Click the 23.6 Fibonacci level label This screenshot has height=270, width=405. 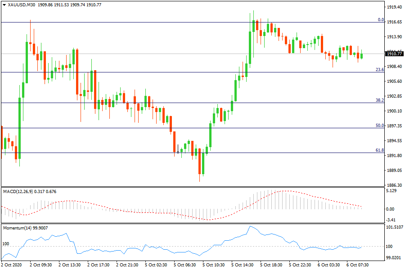(379, 70)
